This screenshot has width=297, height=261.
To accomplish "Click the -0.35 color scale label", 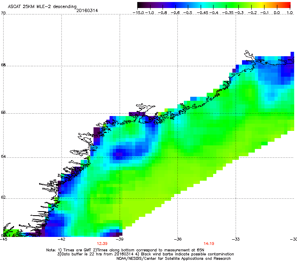I will pos(228,13).
